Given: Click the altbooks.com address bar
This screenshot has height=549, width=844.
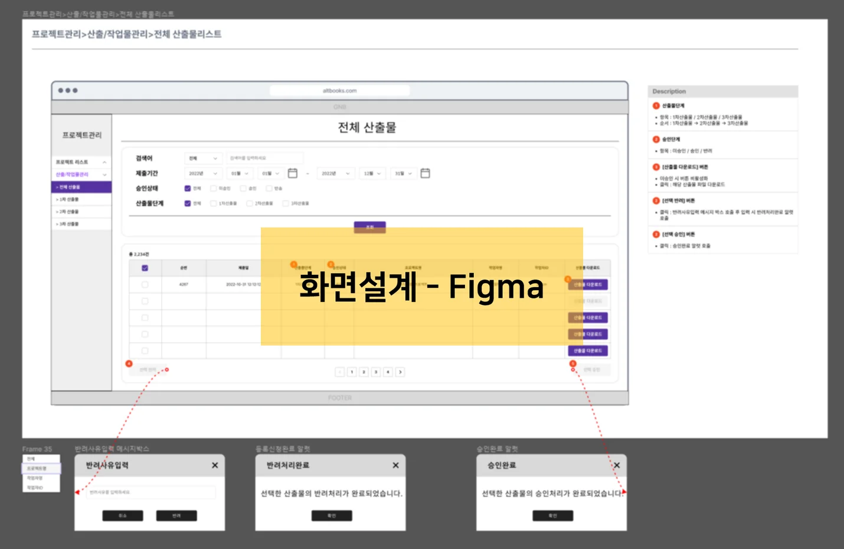Looking at the screenshot, I should (x=340, y=91).
